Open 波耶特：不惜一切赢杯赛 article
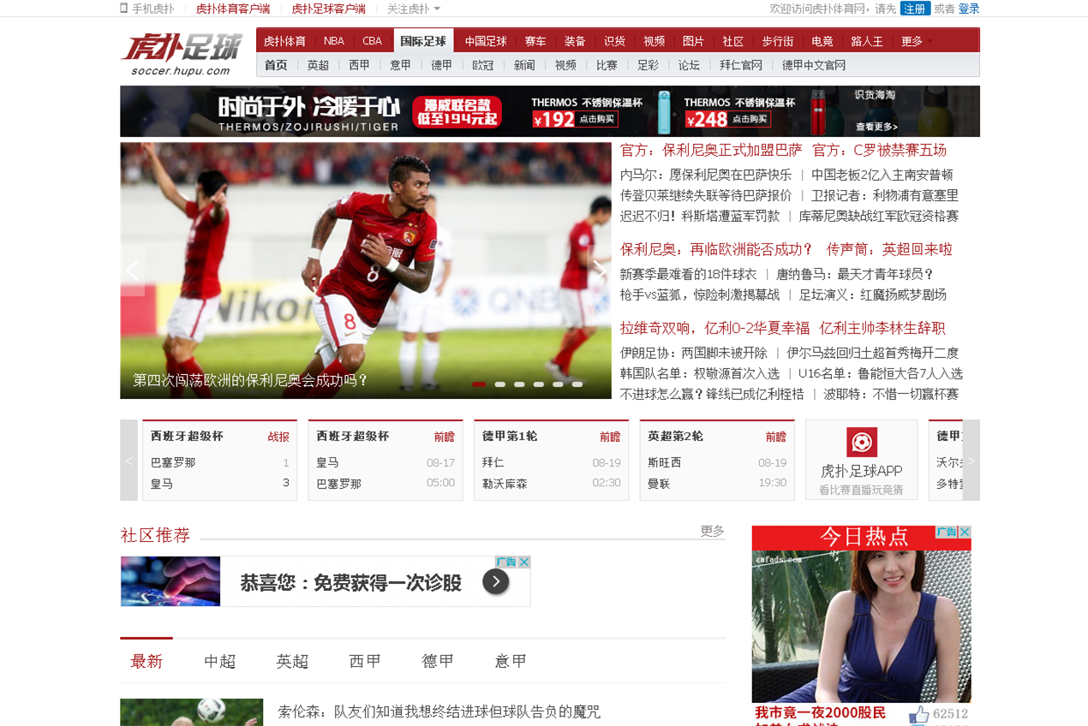Image resolution: width=1088 pixels, height=726 pixels. pyautogui.click(x=891, y=395)
